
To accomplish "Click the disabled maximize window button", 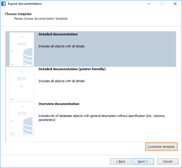I will pos(162,4).
